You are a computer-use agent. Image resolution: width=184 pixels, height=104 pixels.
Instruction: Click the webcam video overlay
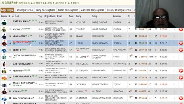click(x=160, y=14)
